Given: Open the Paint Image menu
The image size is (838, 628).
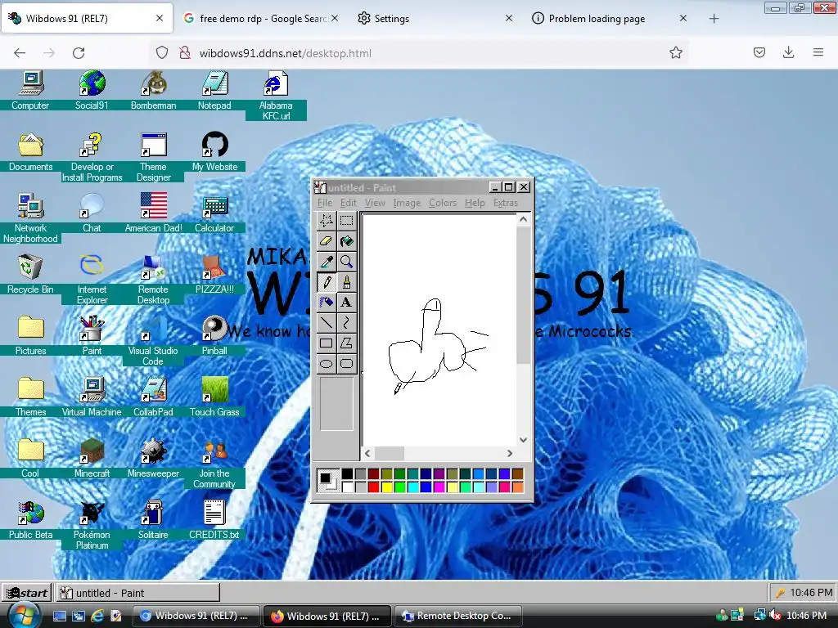Looking at the screenshot, I should [x=407, y=203].
